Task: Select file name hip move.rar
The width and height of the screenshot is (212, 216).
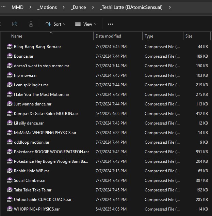Action: coord(26,75)
